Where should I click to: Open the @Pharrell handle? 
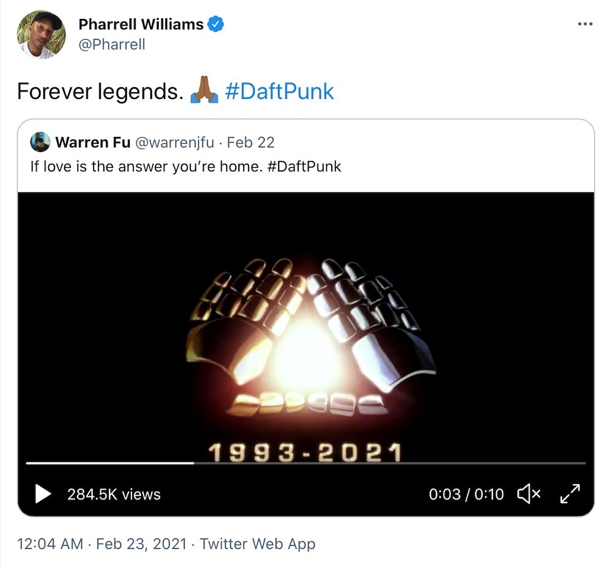[x=112, y=45]
